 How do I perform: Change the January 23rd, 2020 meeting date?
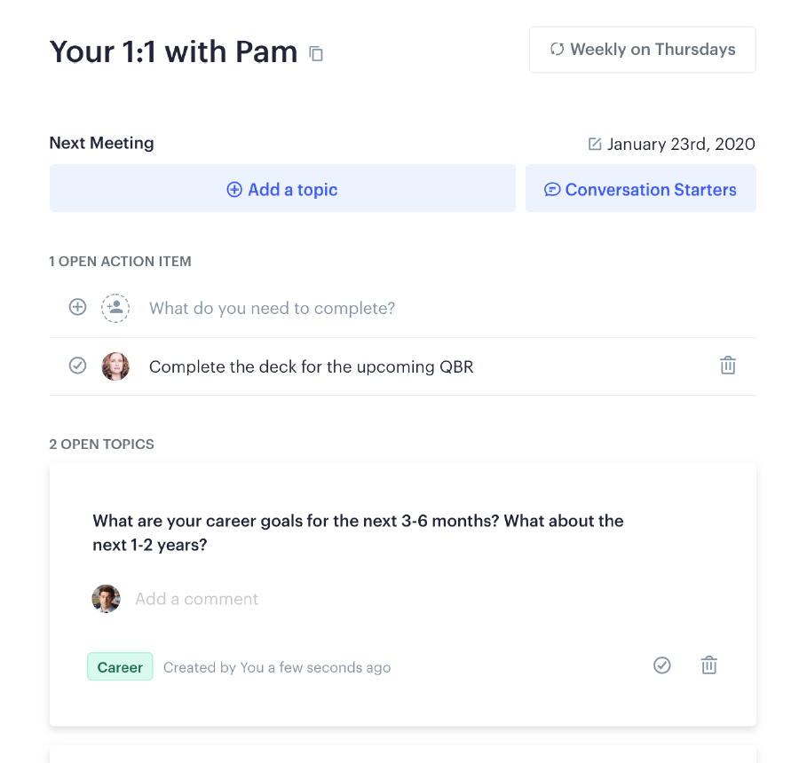681,144
